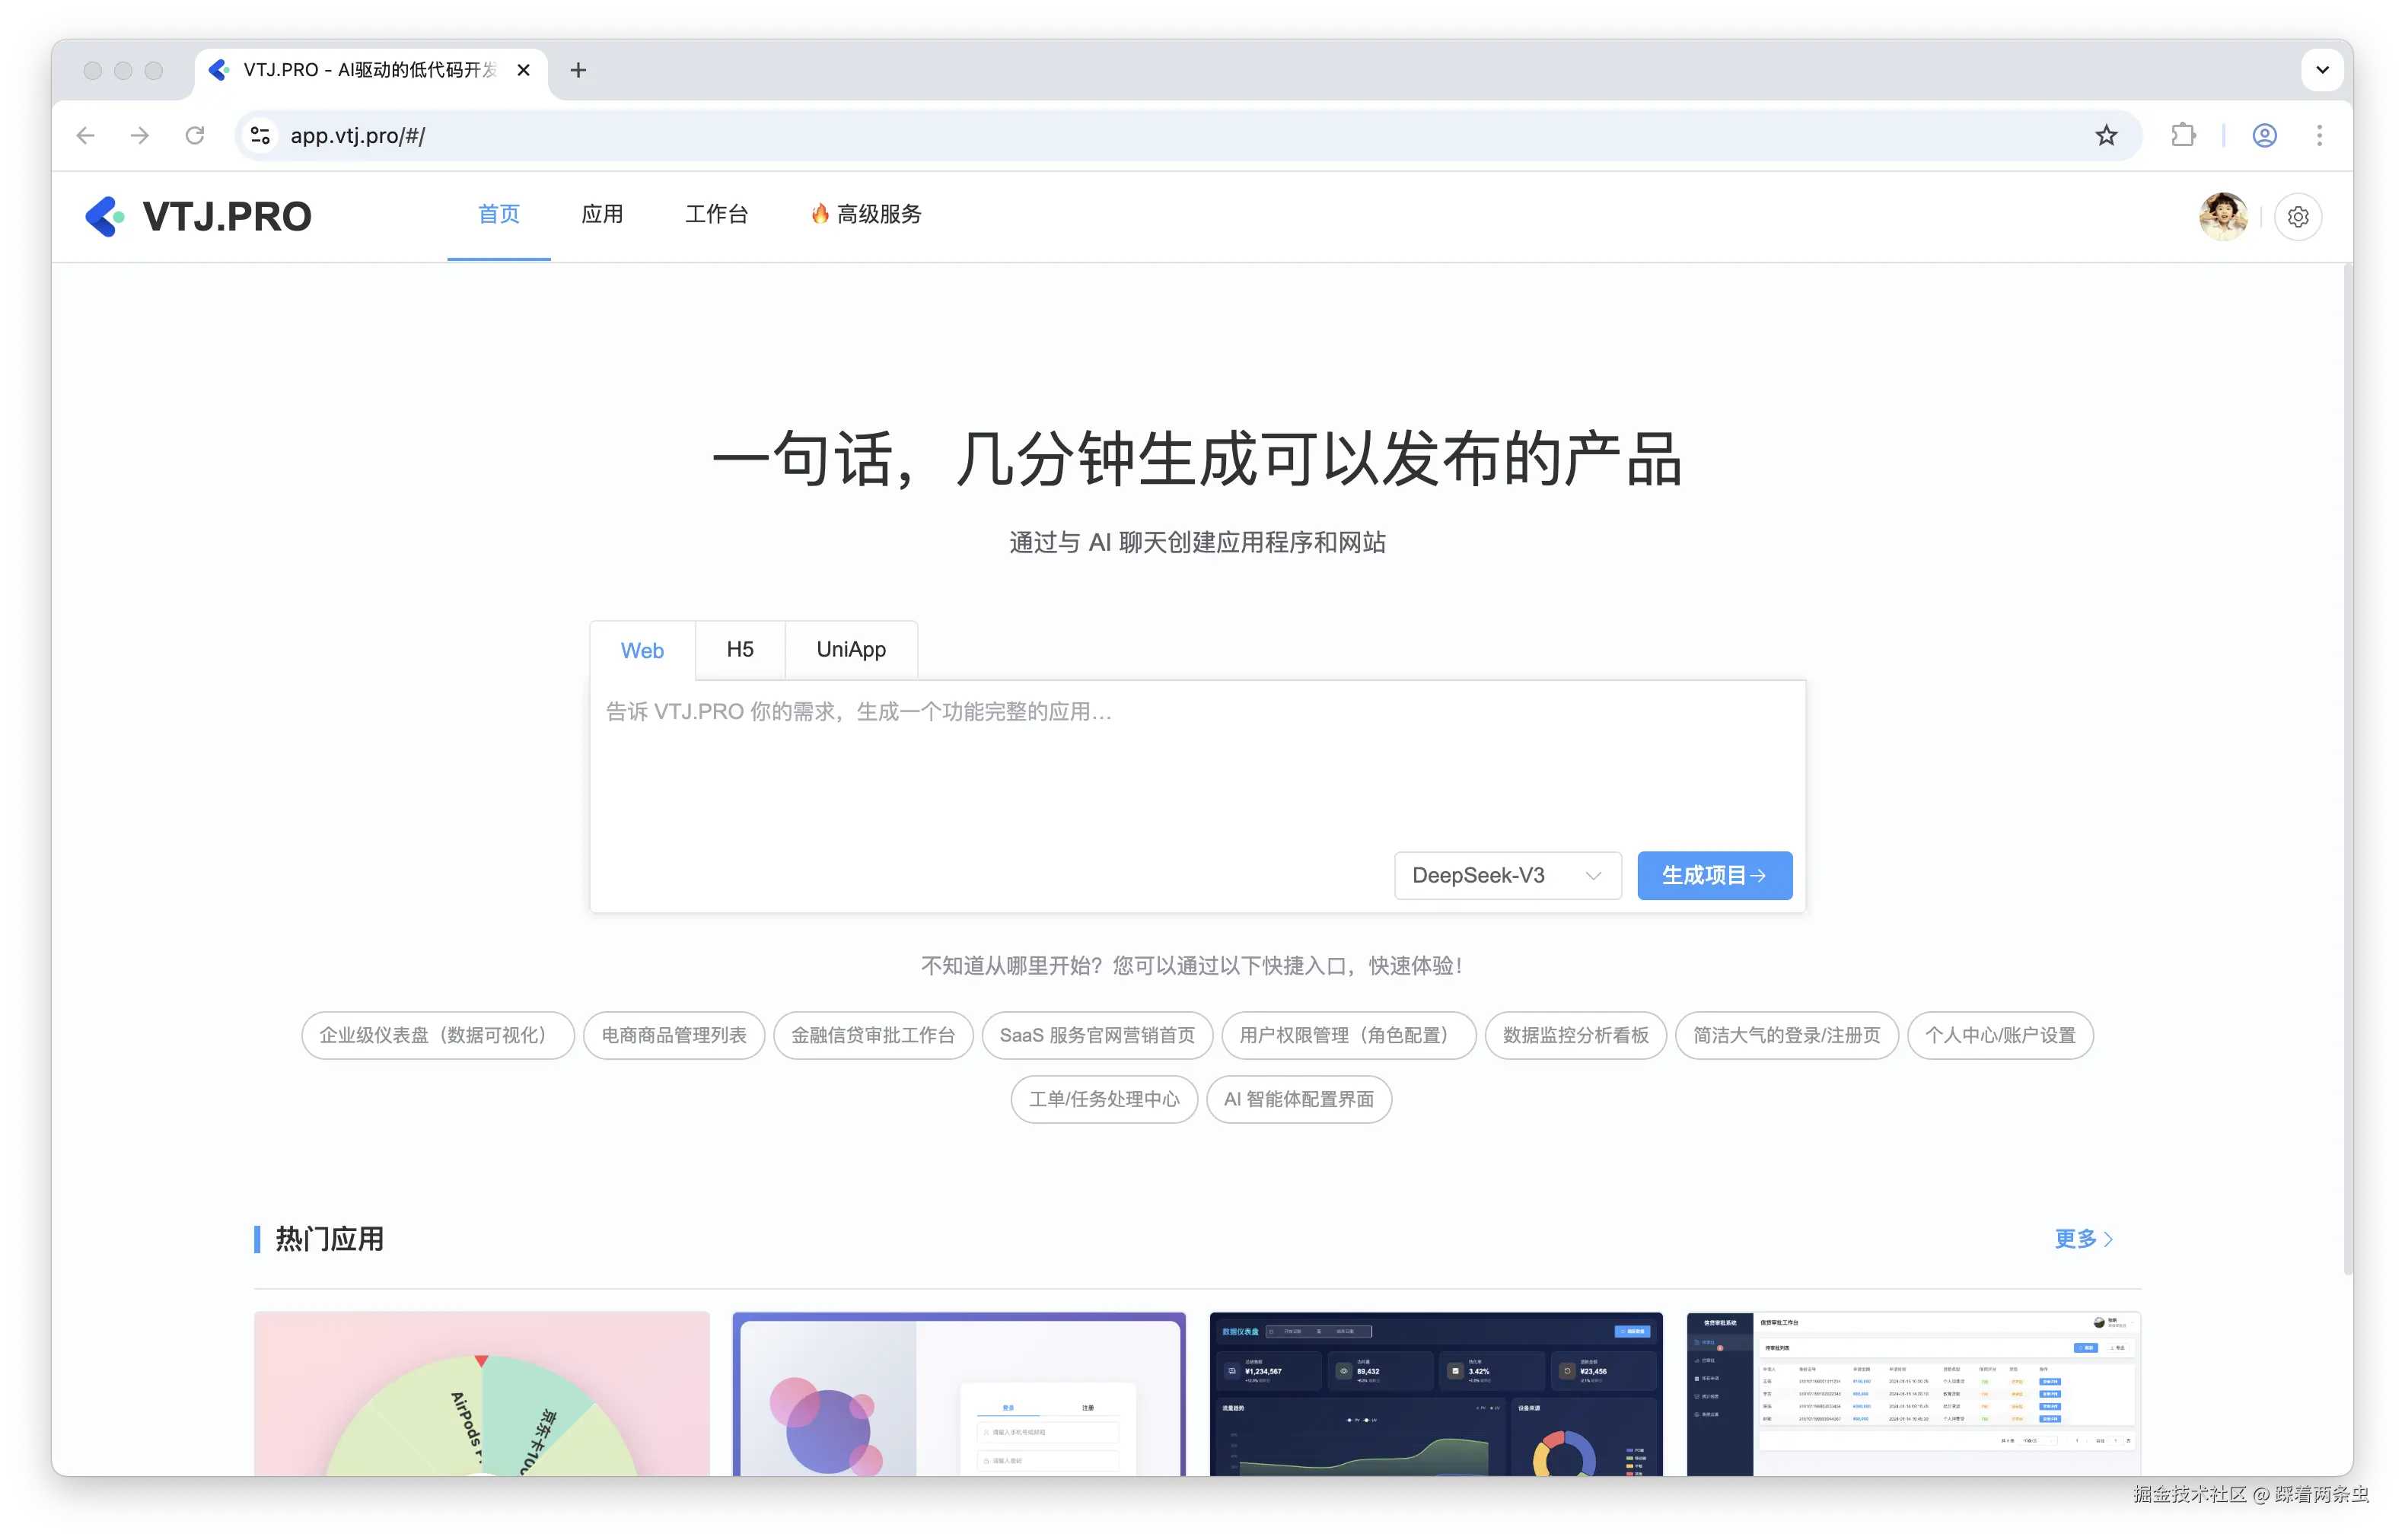This screenshot has height=1540, width=2405.
Task: Click the VTJ.PRO logo icon
Action: click(104, 216)
